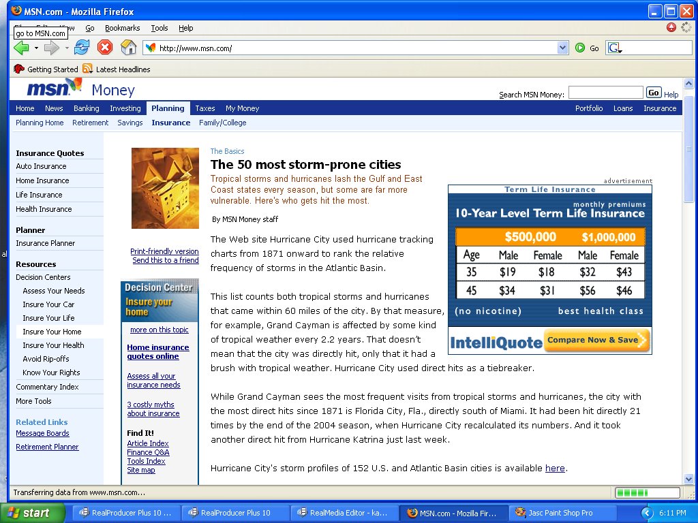Select the Investing tab
The image size is (698, 523).
pos(125,108)
